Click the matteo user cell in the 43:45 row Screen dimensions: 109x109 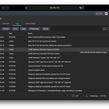[x=11, y=58]
